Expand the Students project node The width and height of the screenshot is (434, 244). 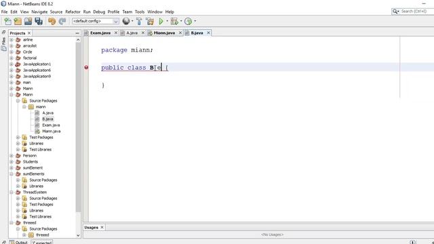pos(12,161)
